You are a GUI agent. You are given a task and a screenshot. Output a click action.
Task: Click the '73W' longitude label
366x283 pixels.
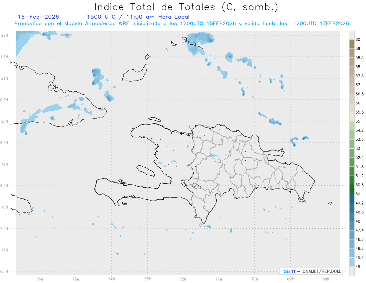pyautogui.click(x=147, y=279)
